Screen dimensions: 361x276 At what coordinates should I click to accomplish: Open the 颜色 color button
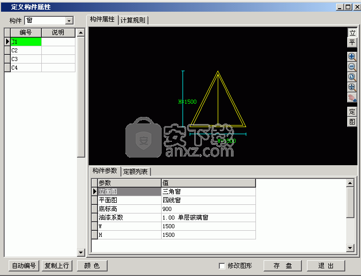(x=92, y=266)
